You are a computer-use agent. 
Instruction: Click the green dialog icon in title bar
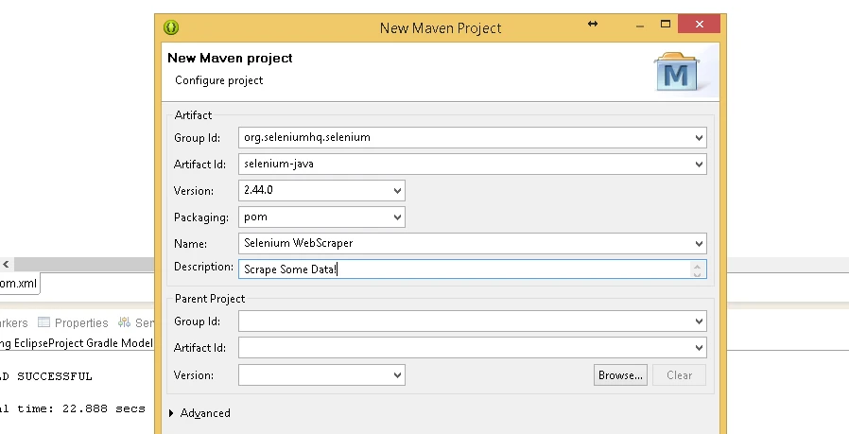pyautogui.click(x=171, y=27)
